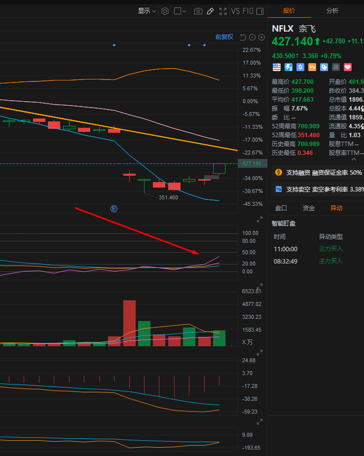Viewport: 364px width, 456px height.
Task: Click the 异动类型 column header
Action: click(x=331, y=237)
